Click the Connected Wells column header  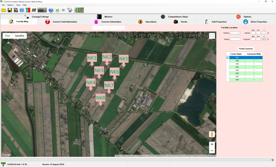tap(254, 54)
